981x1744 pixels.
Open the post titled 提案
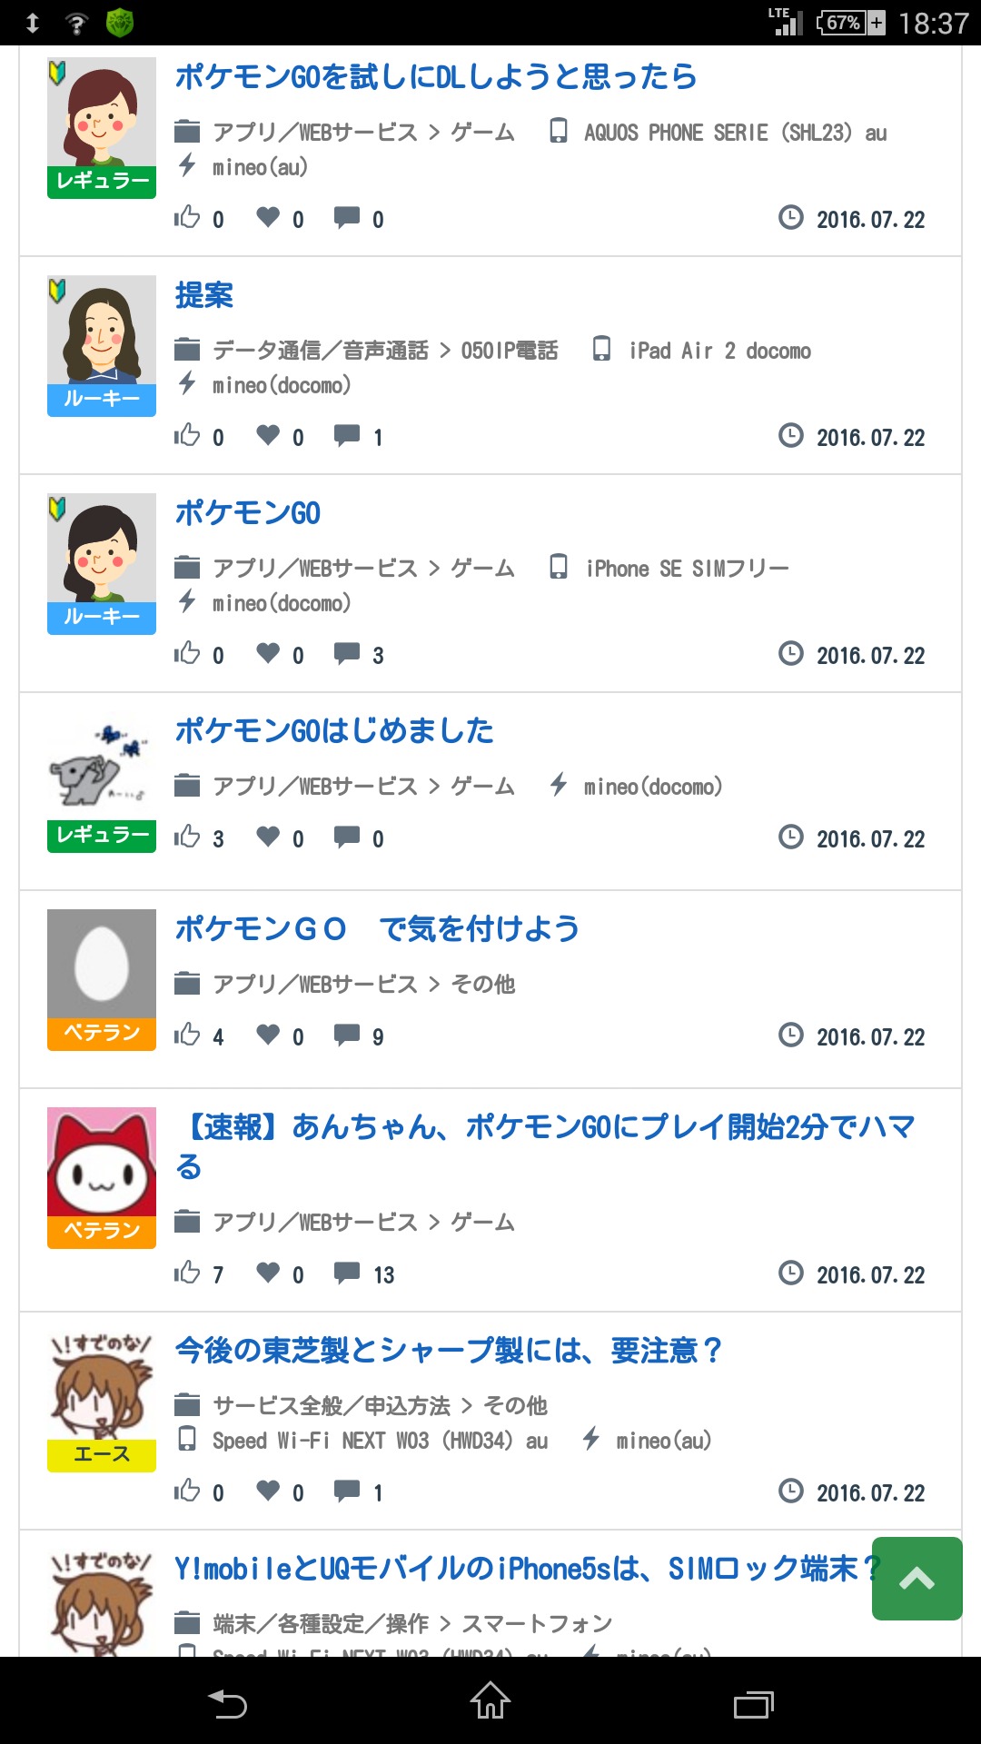tap(204, 295)
